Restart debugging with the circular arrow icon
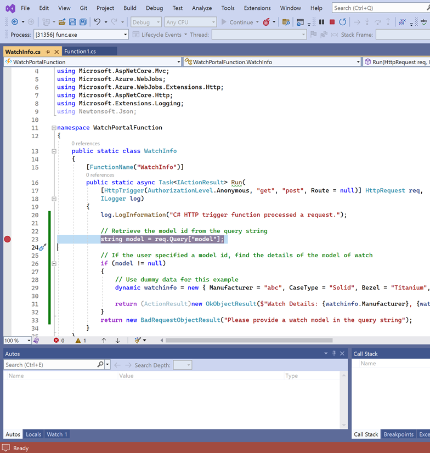 (x=343, y=22)
